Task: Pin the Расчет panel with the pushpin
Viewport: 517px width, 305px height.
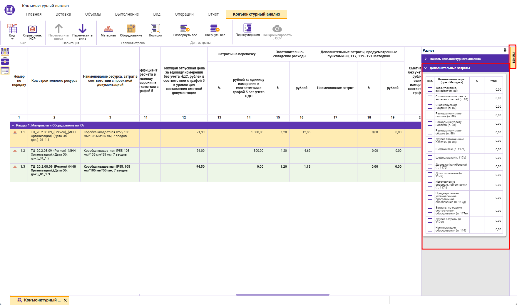Action: click(x=505, y=51)
